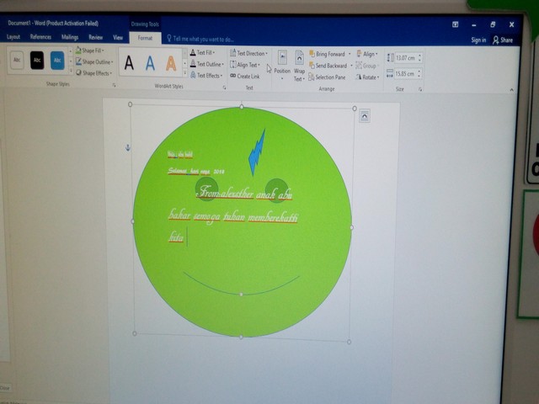Expand the Shape Effects menu
The width and height of the screenshot is (539, 404).
93,73
